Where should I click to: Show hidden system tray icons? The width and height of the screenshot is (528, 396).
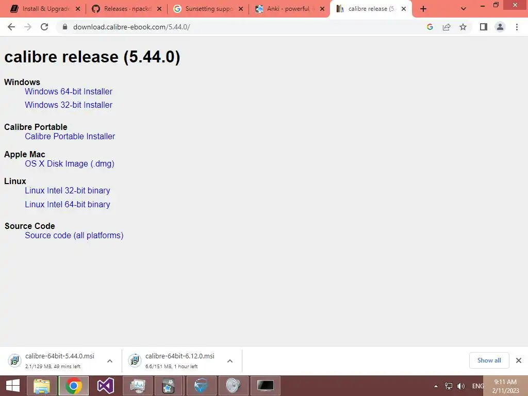436,386
